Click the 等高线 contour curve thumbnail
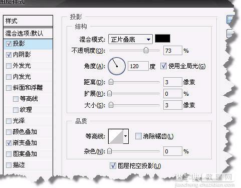The image size is (241, 188). [x=116, y=136]
